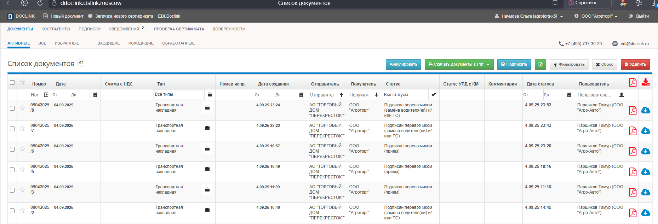Screen dimensions: 658x224
Task: Download PDF for document 09042025/2
Action: (633, 213)
